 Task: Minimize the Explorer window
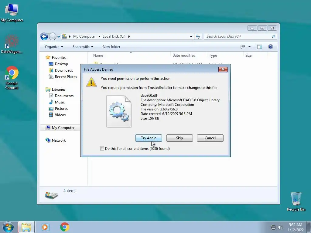point(252,28)
